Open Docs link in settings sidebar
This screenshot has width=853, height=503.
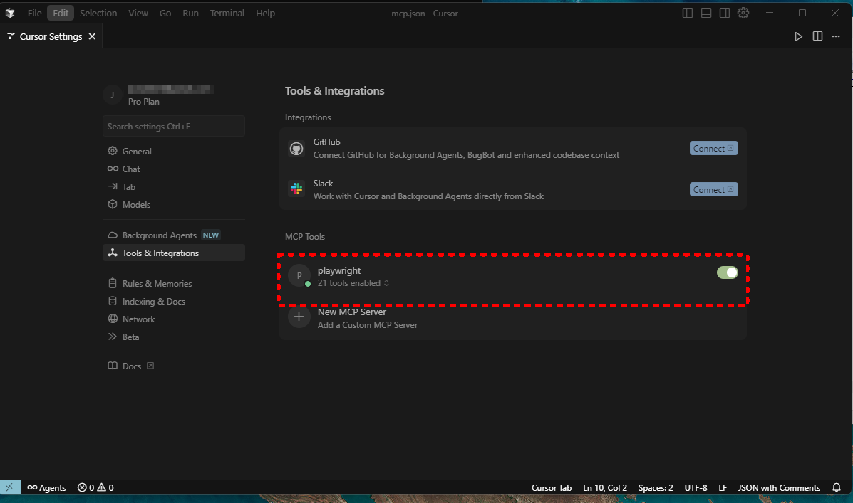(x=131, y=366)
